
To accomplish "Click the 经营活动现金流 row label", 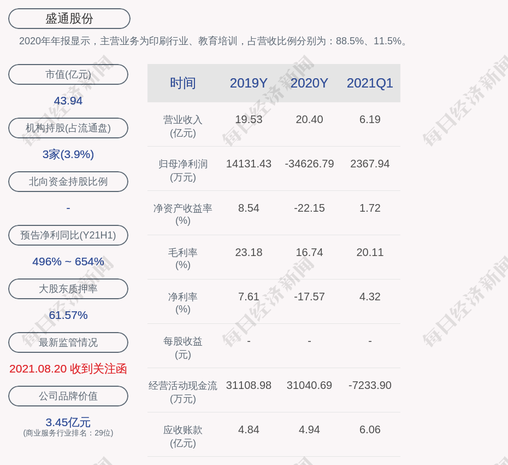I will [x=183, y=392].
